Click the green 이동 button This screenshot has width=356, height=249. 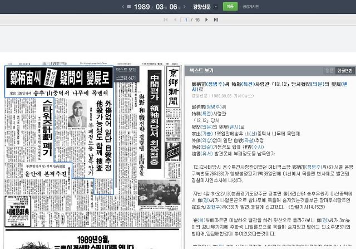click(x=230, y=6)
